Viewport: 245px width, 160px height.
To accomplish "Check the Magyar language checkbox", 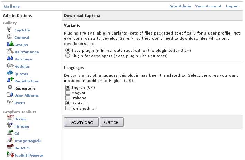I will pyautogui.click(x=68, y=93).
